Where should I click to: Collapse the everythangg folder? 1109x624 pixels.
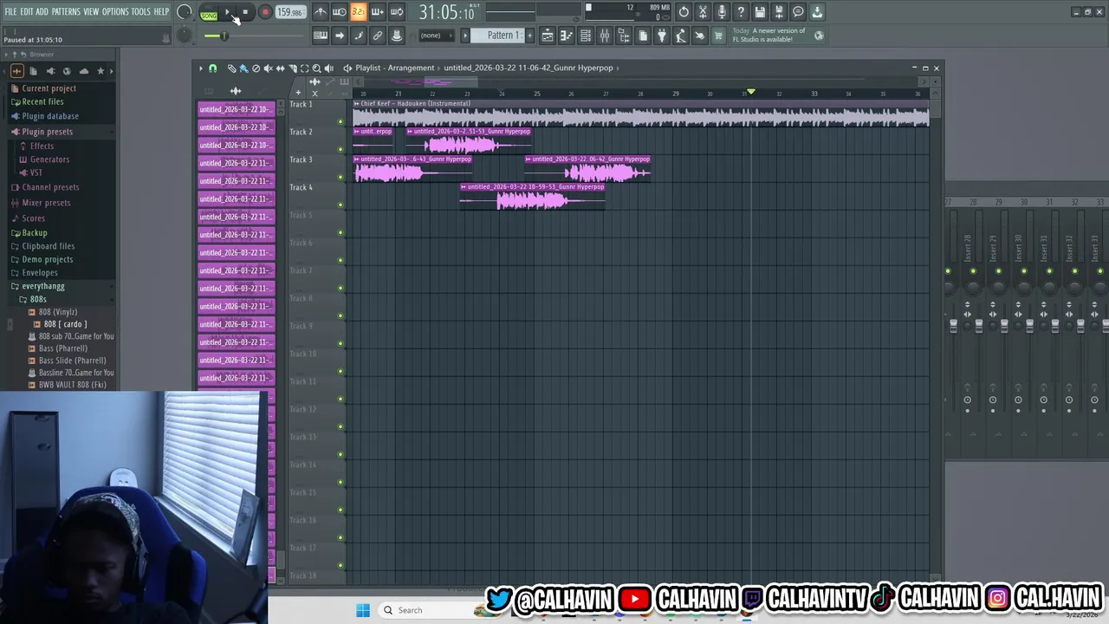click(x=43, y=286)
